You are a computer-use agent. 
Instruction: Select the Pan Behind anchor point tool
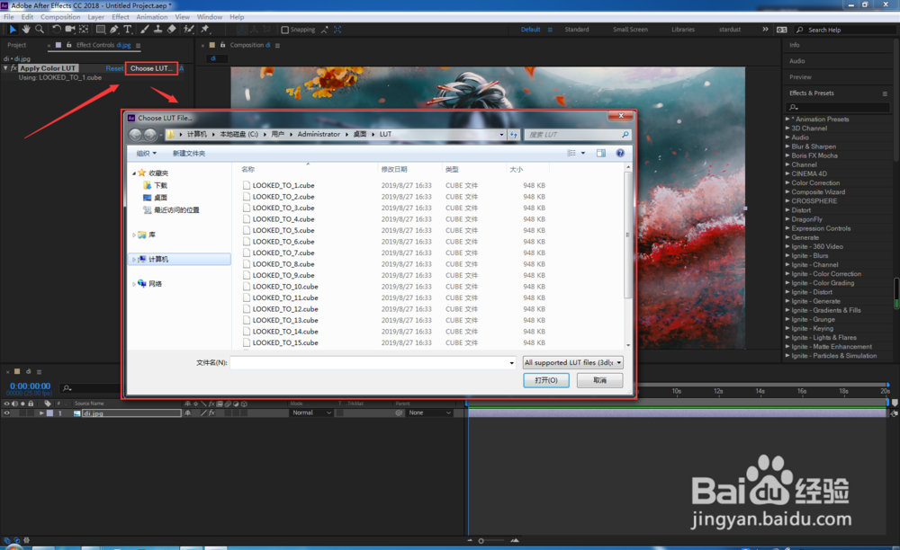(x=84, y=30)
